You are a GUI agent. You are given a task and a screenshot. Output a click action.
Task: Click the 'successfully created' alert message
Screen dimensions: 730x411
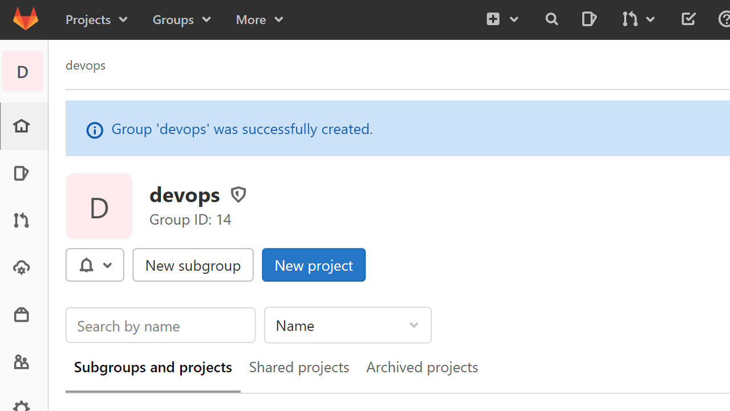[242, 129]
